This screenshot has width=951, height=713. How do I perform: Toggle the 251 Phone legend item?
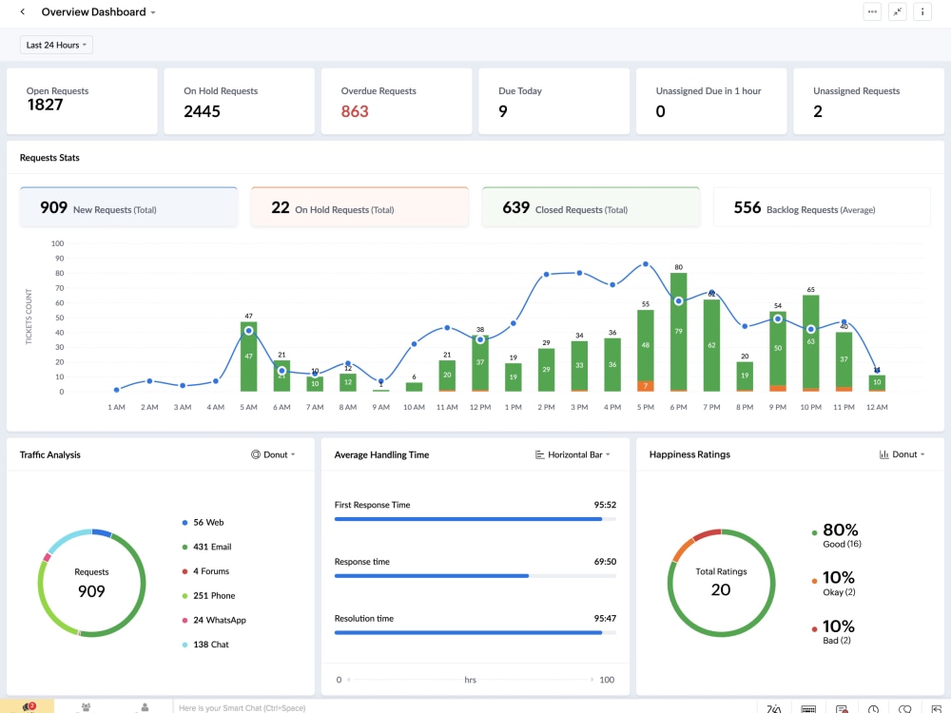(x=208, y=596)
